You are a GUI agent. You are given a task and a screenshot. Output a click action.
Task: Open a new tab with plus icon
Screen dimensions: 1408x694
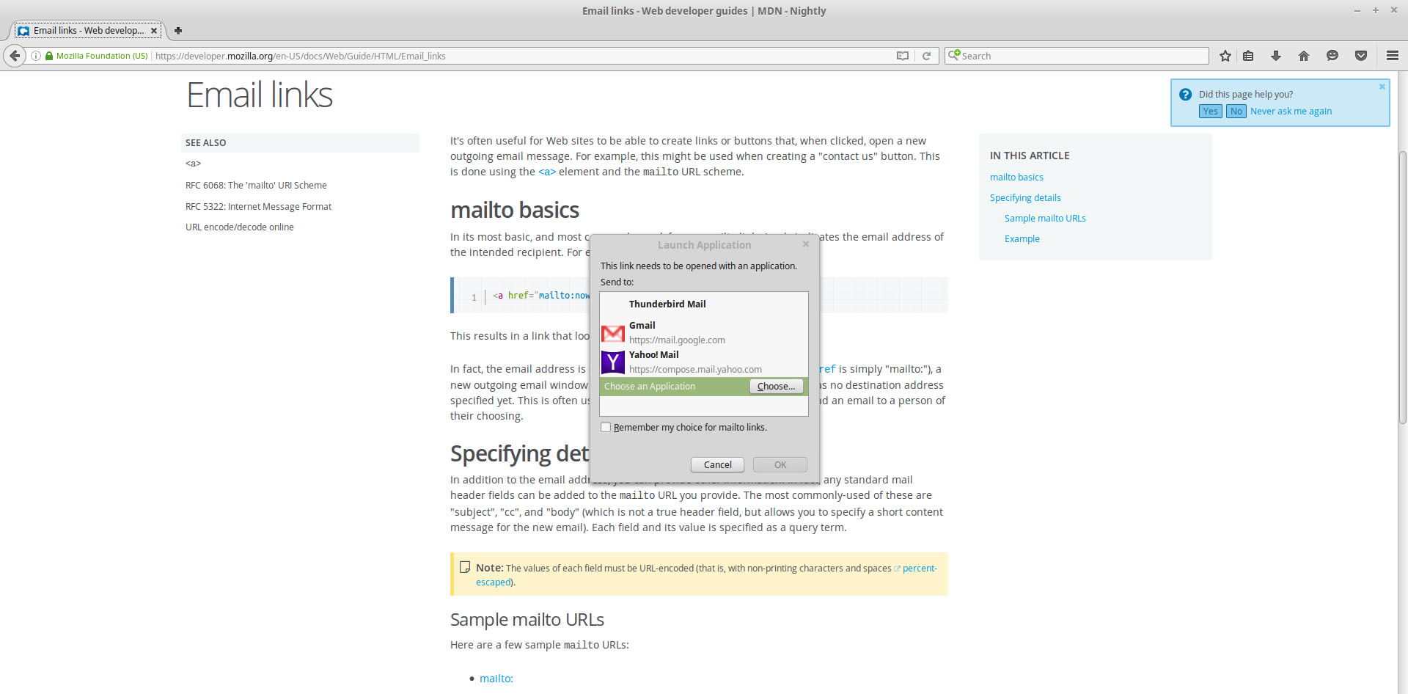pyautogui.click(x=177, y=31)
